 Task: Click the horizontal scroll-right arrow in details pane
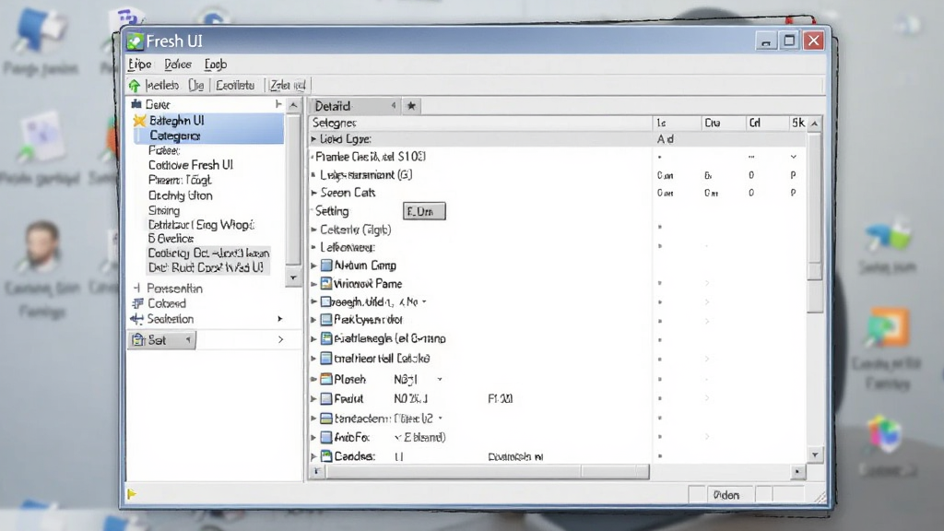797,471
